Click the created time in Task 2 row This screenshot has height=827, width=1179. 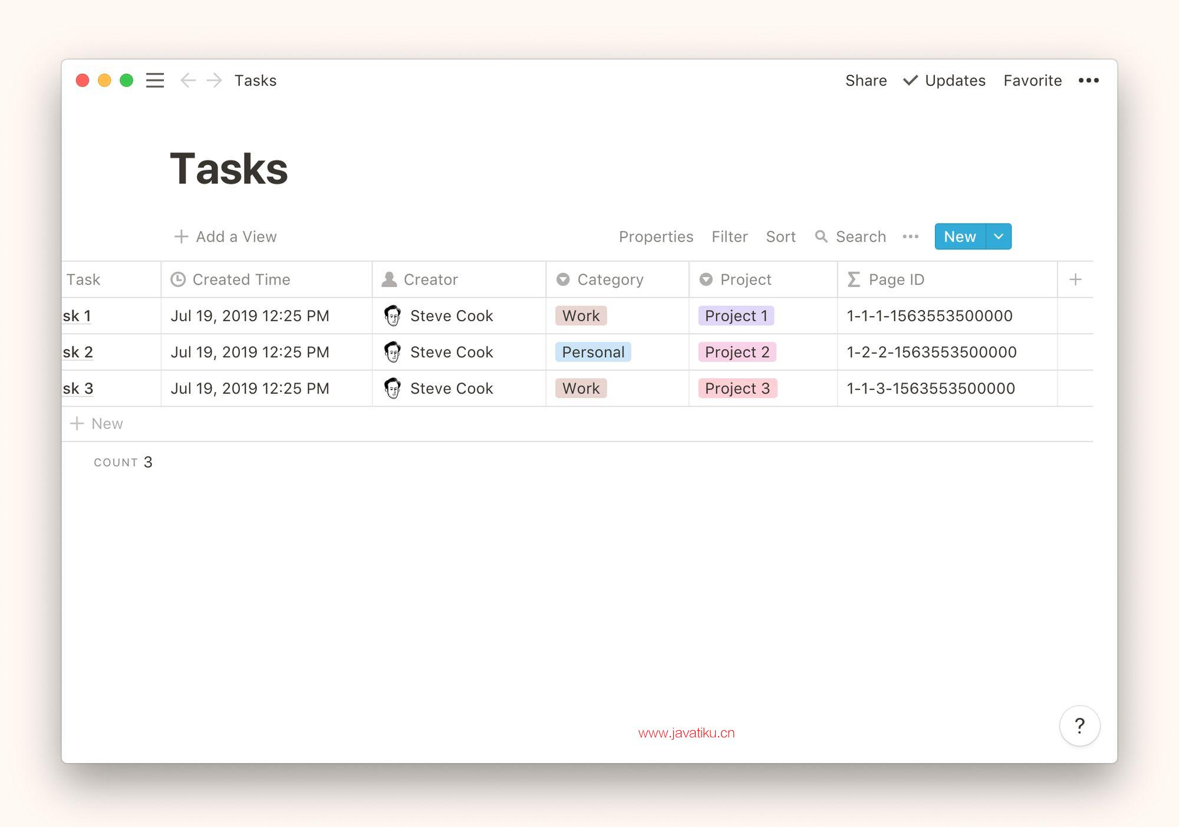coord(250,352)
